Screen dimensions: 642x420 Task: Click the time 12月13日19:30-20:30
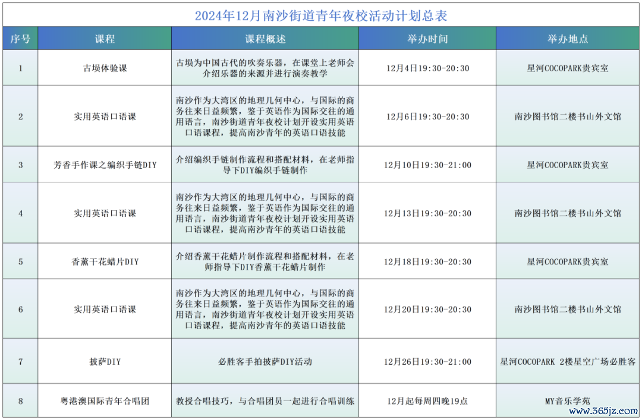tap(427, 213)
